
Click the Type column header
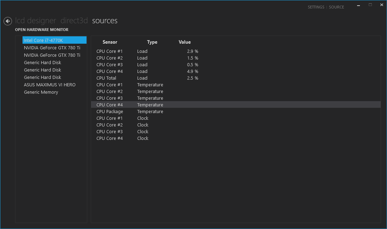click(x=152, y=42)
